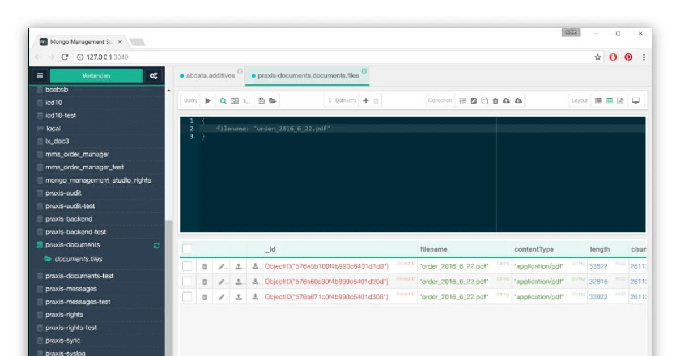Click the trash icon beside the plus icon

click(376, 101)
